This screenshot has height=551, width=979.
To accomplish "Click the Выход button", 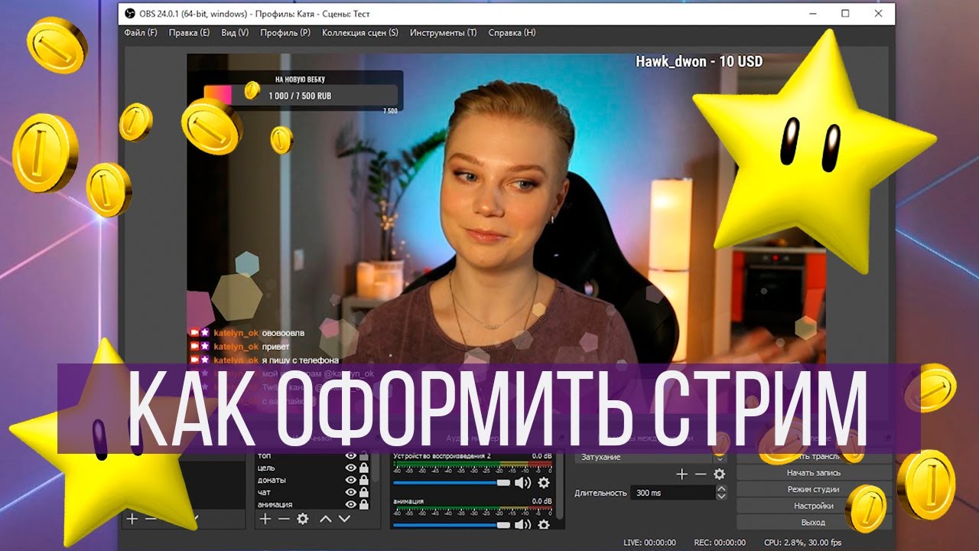I will point(814,522).
